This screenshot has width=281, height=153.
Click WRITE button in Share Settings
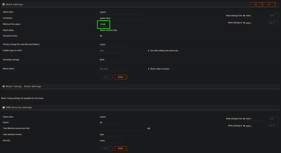click(x=272, y=23)
